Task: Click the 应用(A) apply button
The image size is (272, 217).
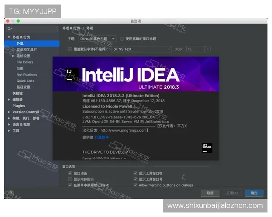Action: 232,193
